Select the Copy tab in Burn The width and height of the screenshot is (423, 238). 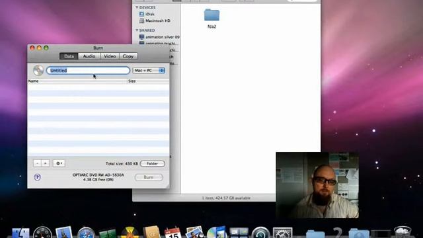point(128,56)
